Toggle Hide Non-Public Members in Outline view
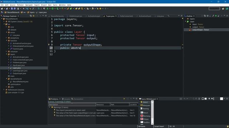 pyautogui.click(x=216, y=16)
